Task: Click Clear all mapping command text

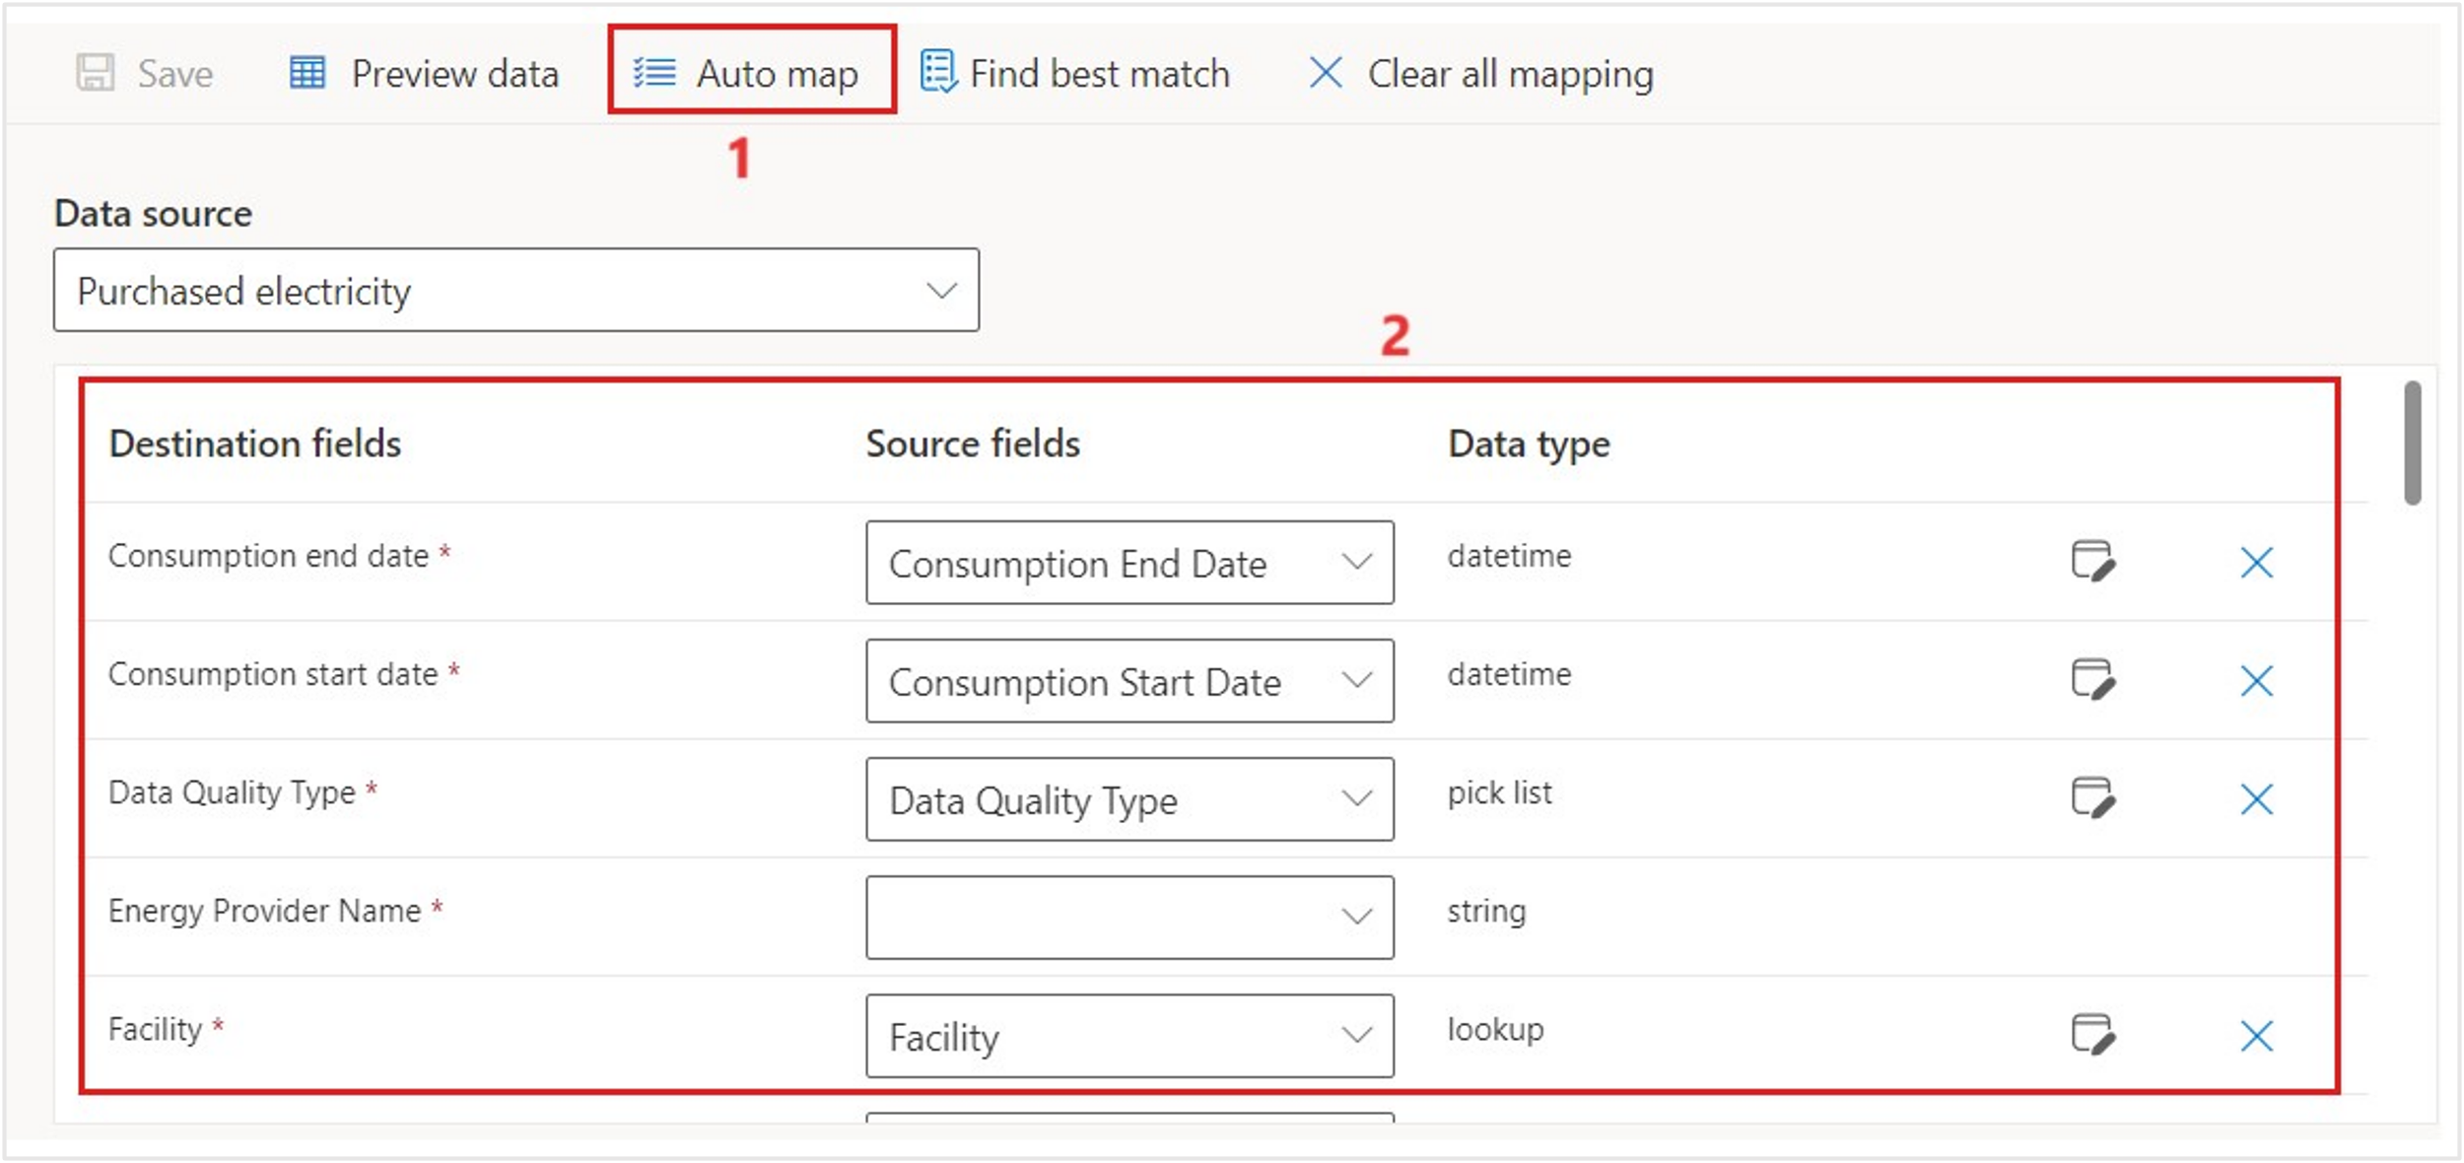Action: point(1510,74)
